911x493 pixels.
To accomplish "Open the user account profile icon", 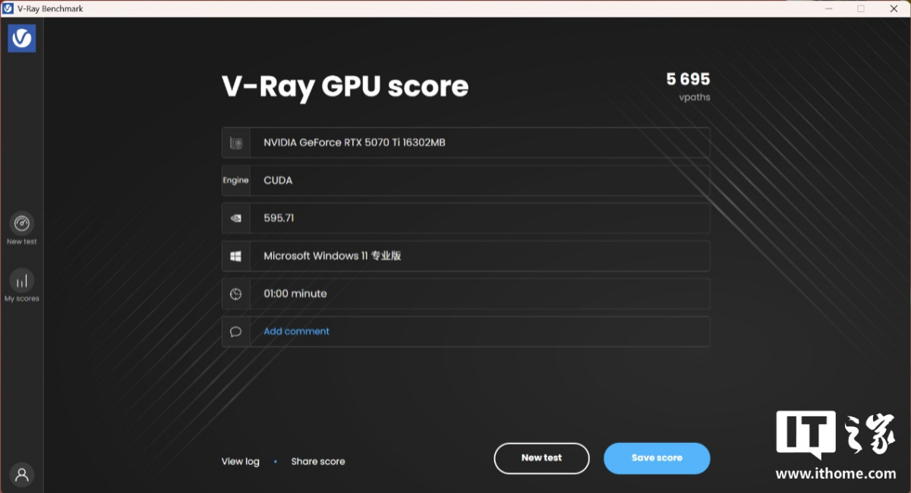I will (22, 475).
